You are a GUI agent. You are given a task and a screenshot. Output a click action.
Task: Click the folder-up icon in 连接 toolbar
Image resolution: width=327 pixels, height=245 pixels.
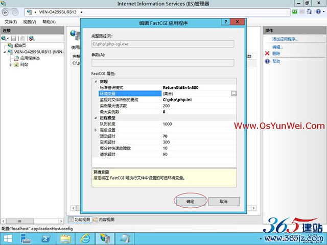(x=22, y=38)
